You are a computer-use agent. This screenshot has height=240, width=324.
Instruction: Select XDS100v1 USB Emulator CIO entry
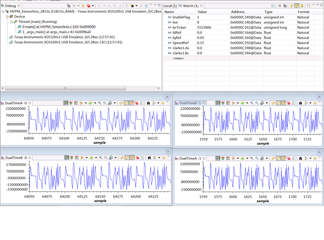pos(68,42)
